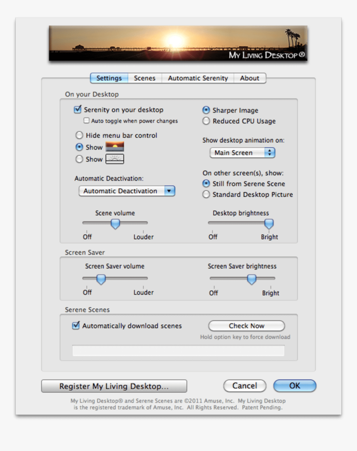Choose the Show outline icon radio button
Viewport: 357px width, 451px height.
tap(79, 159)
